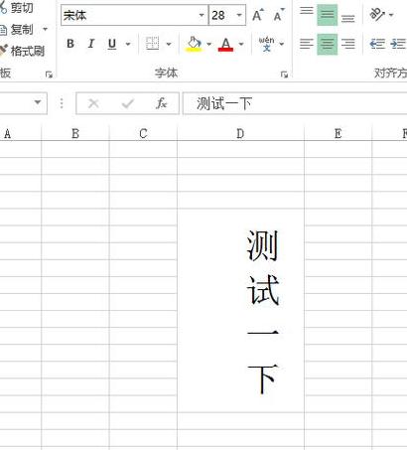Viewport: 407px width, 450px height.
Task: Click the text orientation icon
Action: tap(377, 15)
